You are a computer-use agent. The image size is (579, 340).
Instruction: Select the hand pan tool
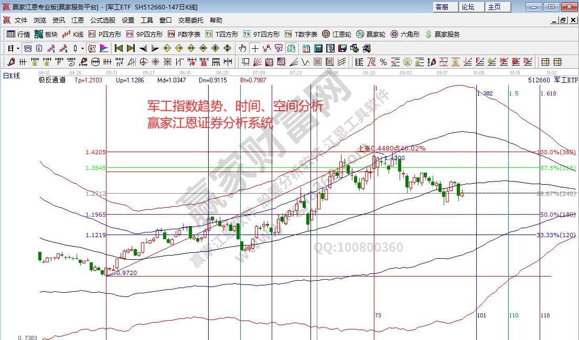coord(242,48)
